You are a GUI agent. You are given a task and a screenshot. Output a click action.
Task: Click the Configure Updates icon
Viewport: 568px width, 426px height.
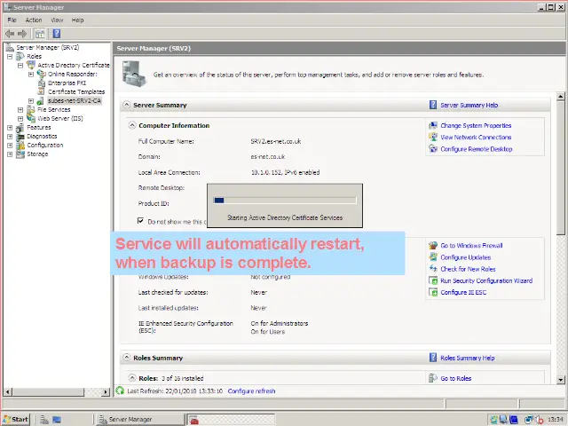tap(433, 256)
